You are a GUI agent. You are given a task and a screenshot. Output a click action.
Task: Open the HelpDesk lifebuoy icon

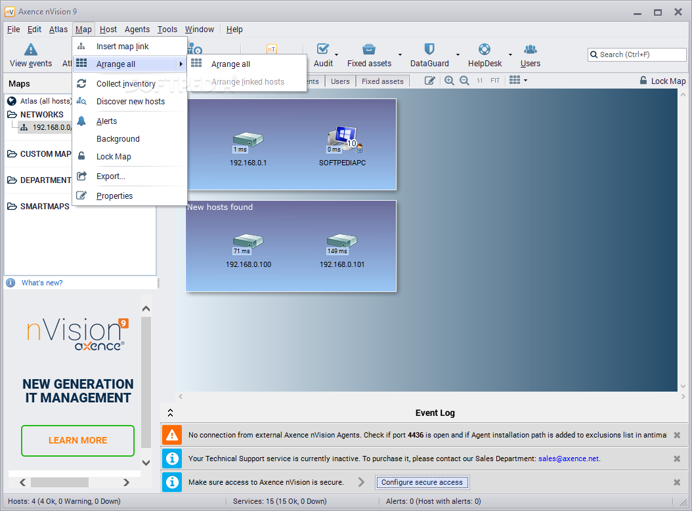[x=485, y=49]
